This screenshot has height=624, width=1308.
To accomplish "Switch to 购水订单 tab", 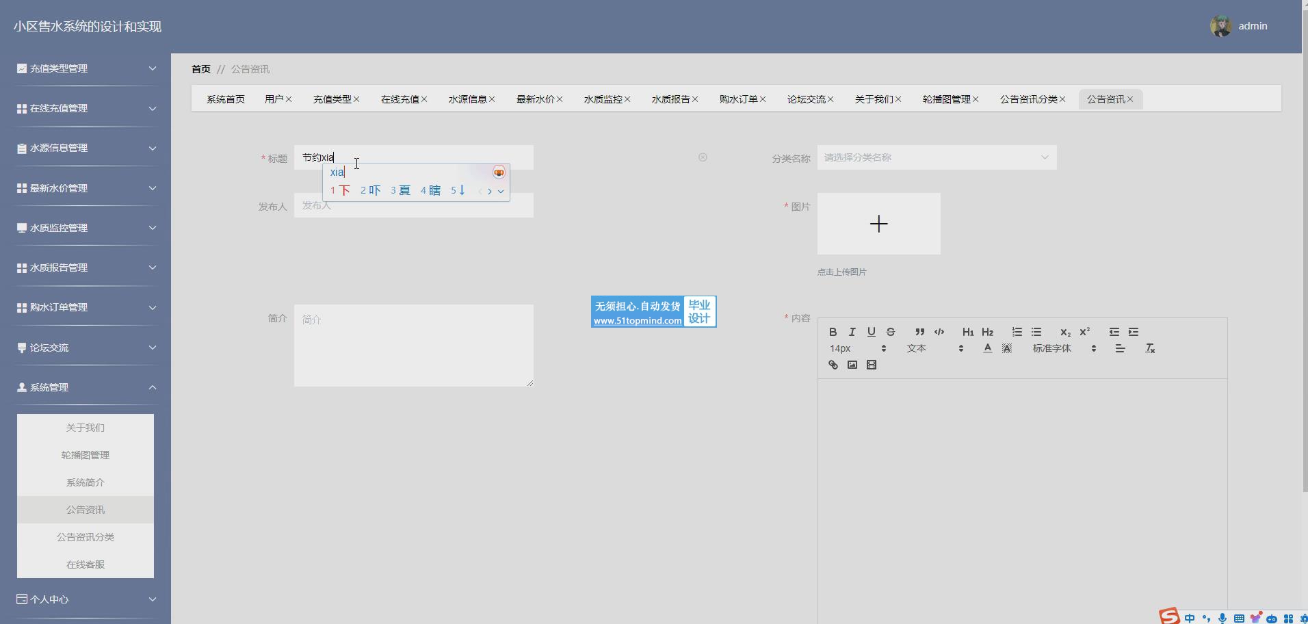I will [x=738, y=99].
